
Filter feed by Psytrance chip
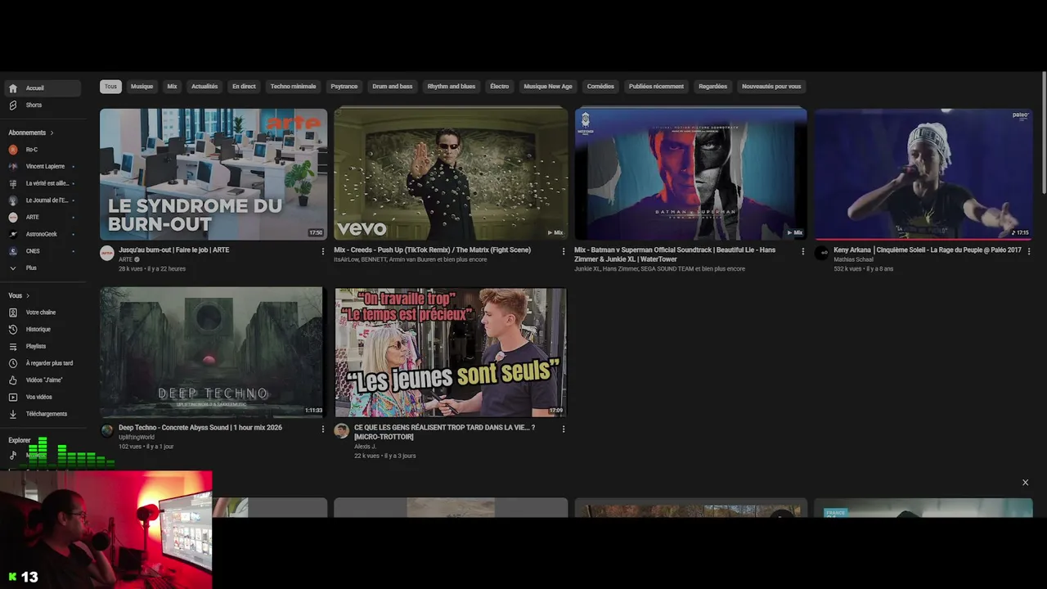point(344,87)
